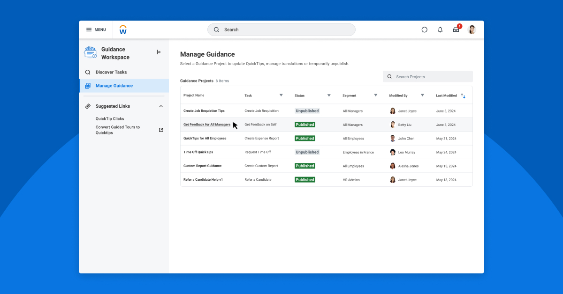563x294 pixels.
Task: Toggle the Last Modified sort order
Action: pyautogui.click(x=463, y=96)
